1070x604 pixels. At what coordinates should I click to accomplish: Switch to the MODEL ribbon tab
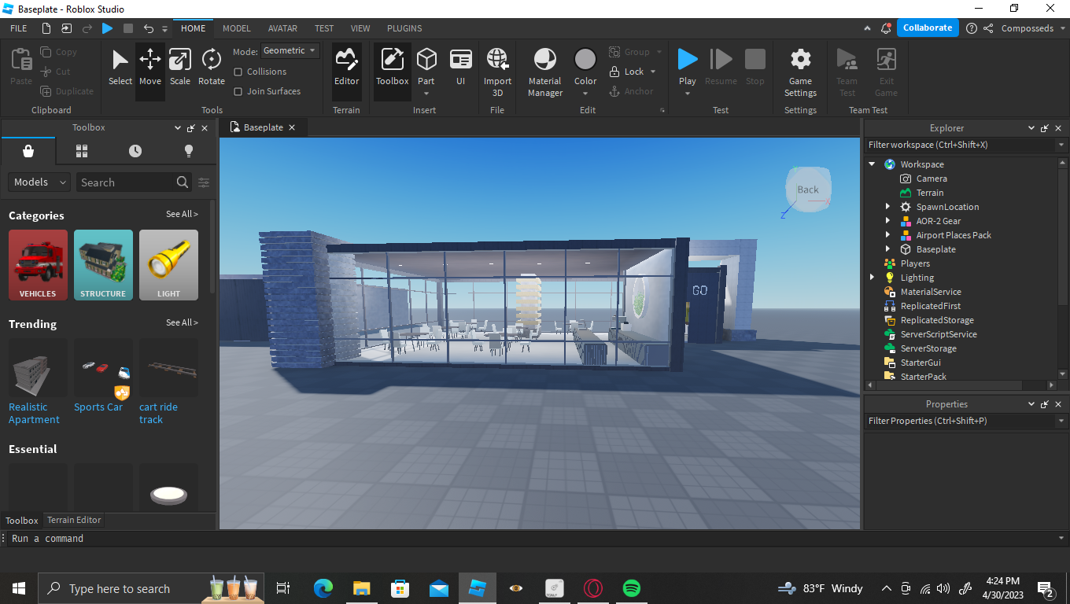tap(237, 28)
